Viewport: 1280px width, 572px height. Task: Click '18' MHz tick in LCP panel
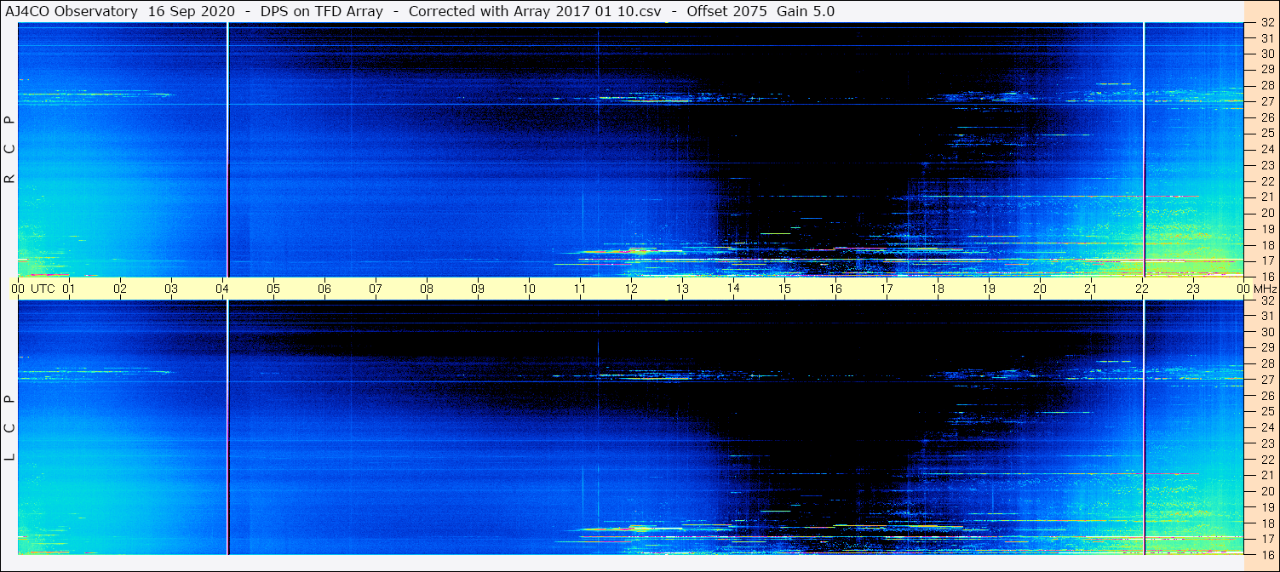click(x=1267, y=523)
